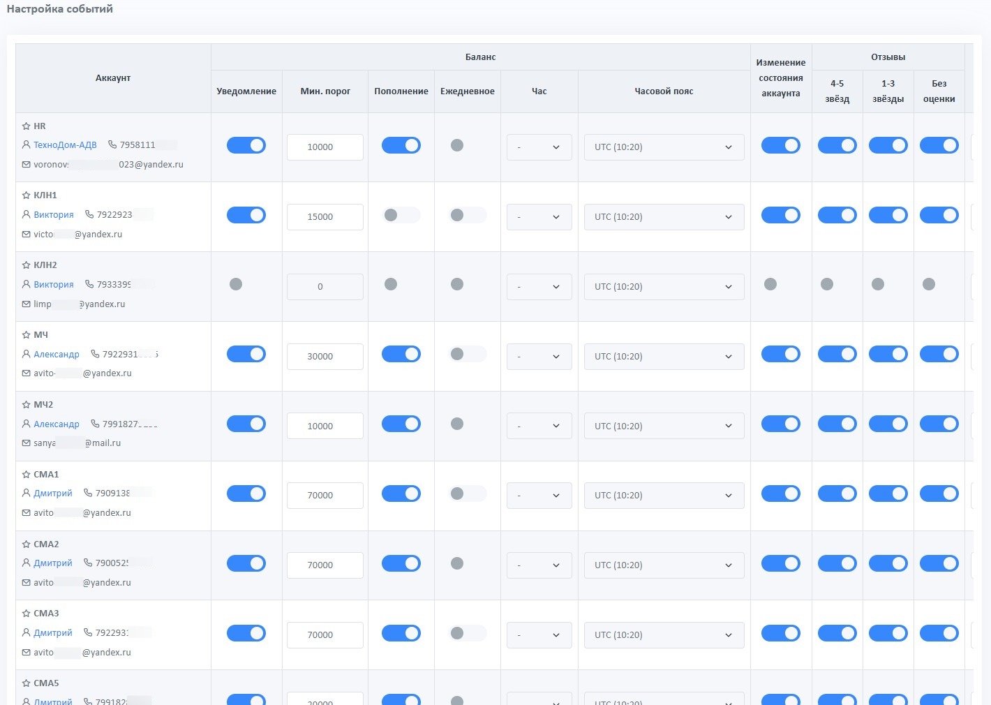Screen dimensions: 991x705
Task: Click the Мин. порог column header
Action: tap(325, 91)
